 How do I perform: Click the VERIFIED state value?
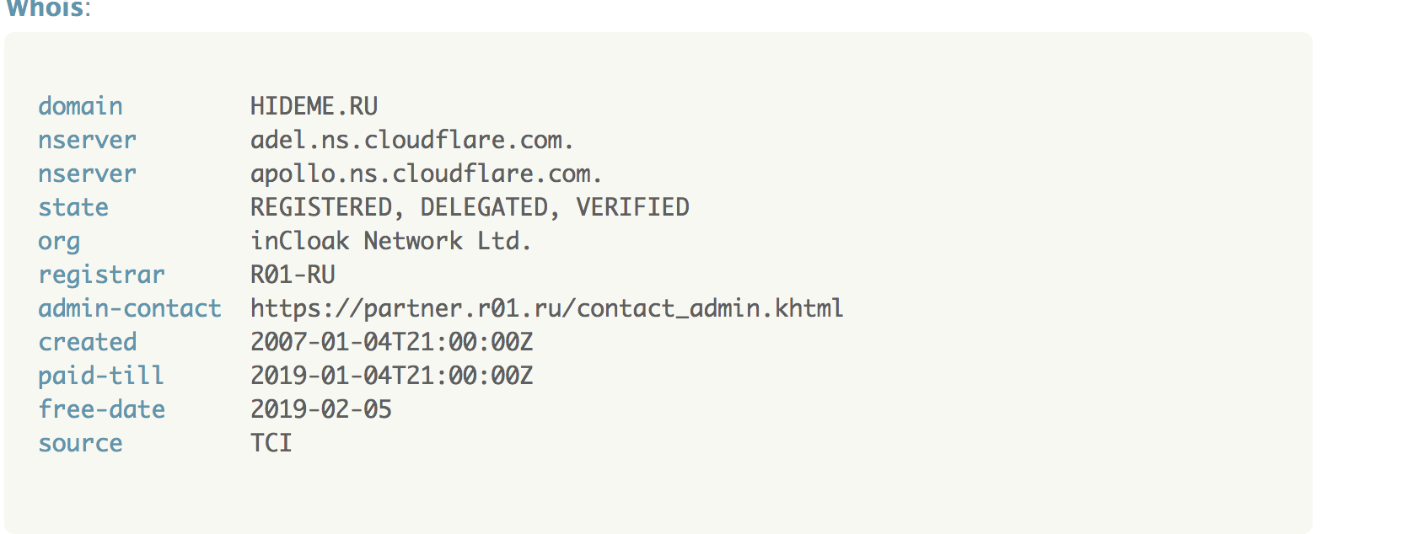(632, 207)
